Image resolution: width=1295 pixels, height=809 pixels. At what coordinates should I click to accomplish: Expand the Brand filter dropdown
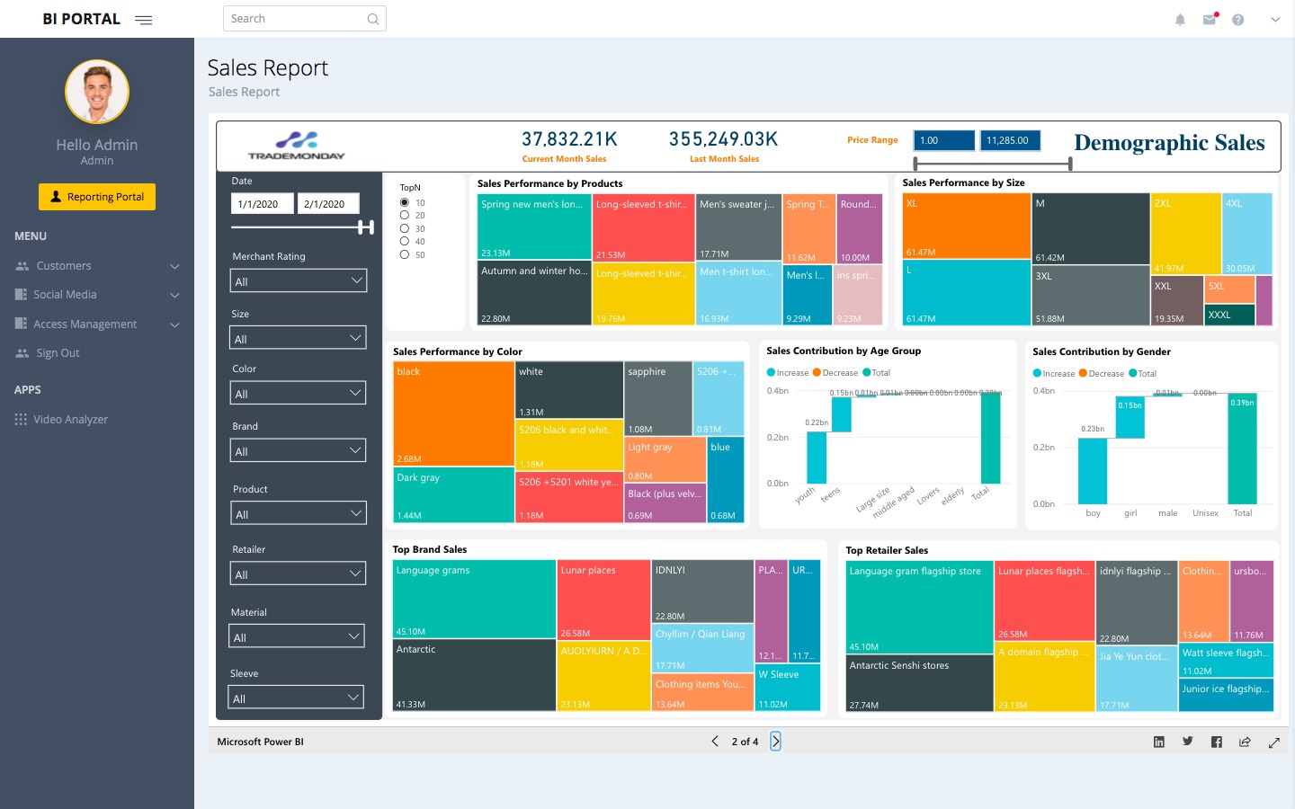(298, 451)
